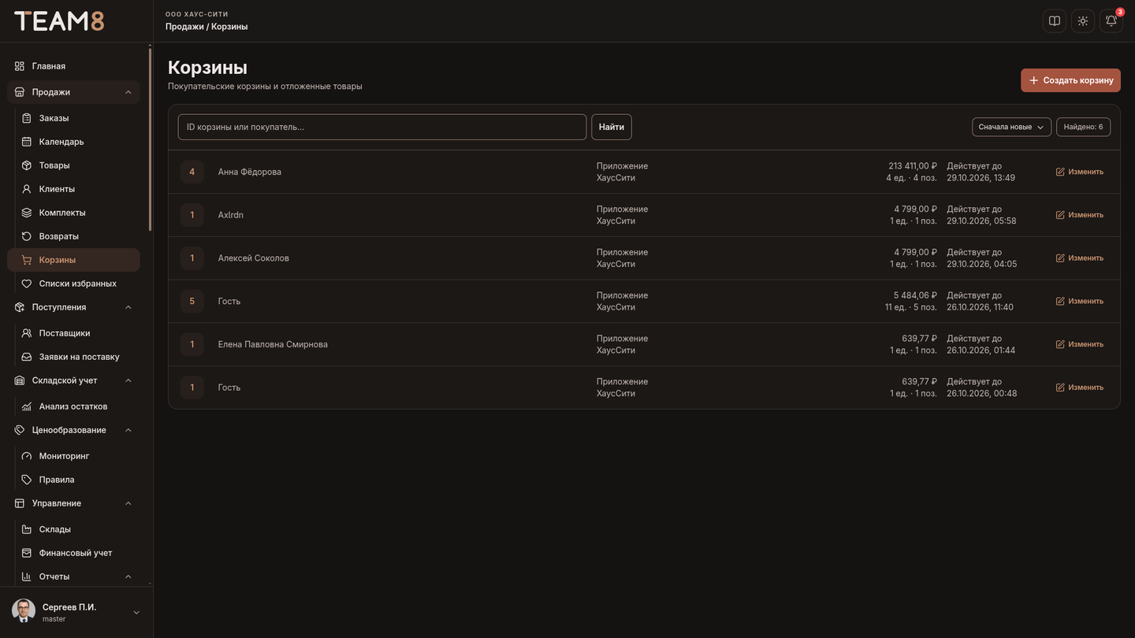Collapse the Управление section chevron
The width and height of the screenshot is (1135, 638).
[x=128, y=503]
